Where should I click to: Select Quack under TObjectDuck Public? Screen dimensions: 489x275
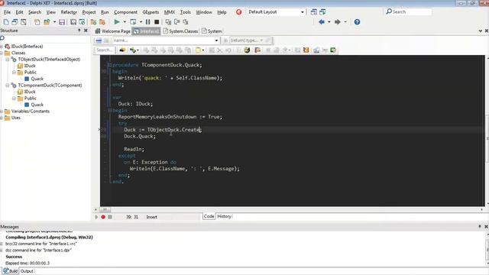pyautogui.click(x=37, y=79)
